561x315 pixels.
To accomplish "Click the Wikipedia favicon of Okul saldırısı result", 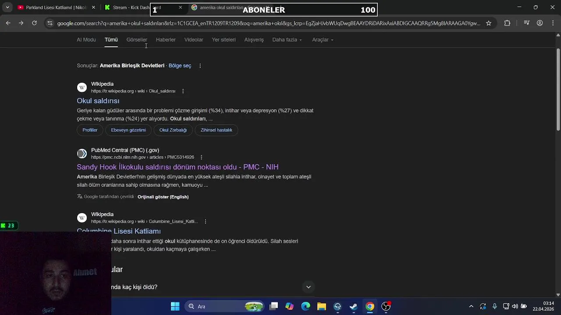I will tap(82, 87).
